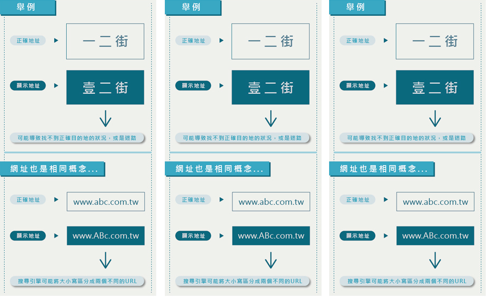Viewport: 487px width, 297px height.
Task: Click the down arrow below 壹二街 in the right panel
Action: pyautogui.click(x=435, y=118)
